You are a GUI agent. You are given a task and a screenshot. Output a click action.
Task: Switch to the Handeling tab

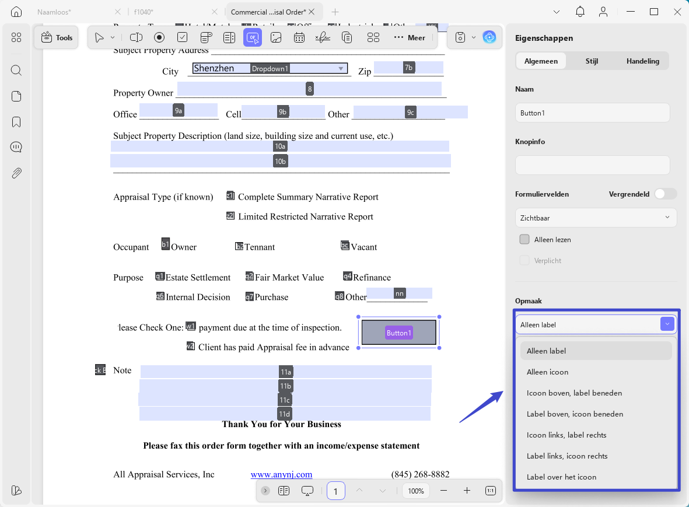(642, 61)
